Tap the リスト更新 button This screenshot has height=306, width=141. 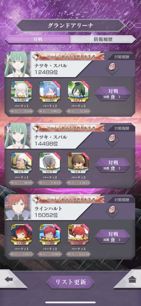point(70,282)
